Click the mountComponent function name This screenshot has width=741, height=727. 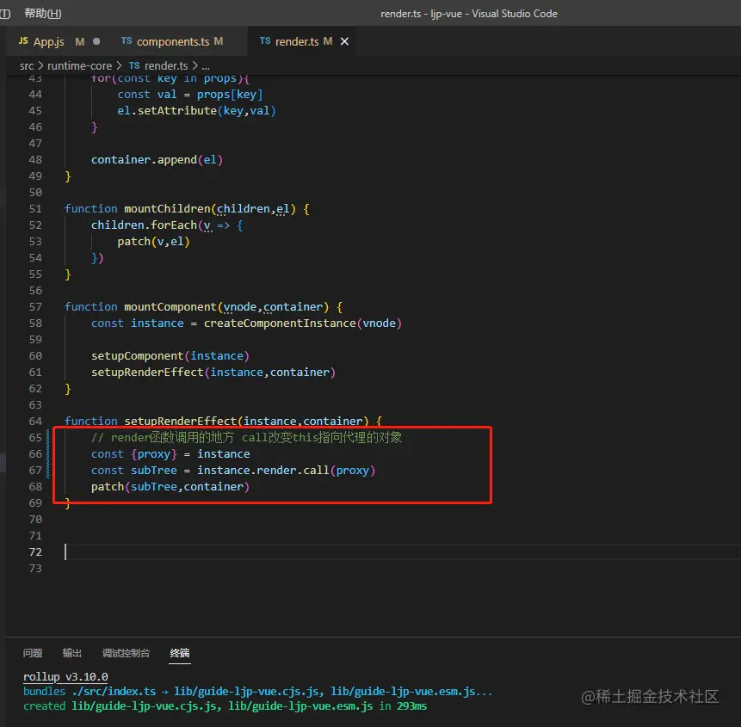click(x=170, y=307)
